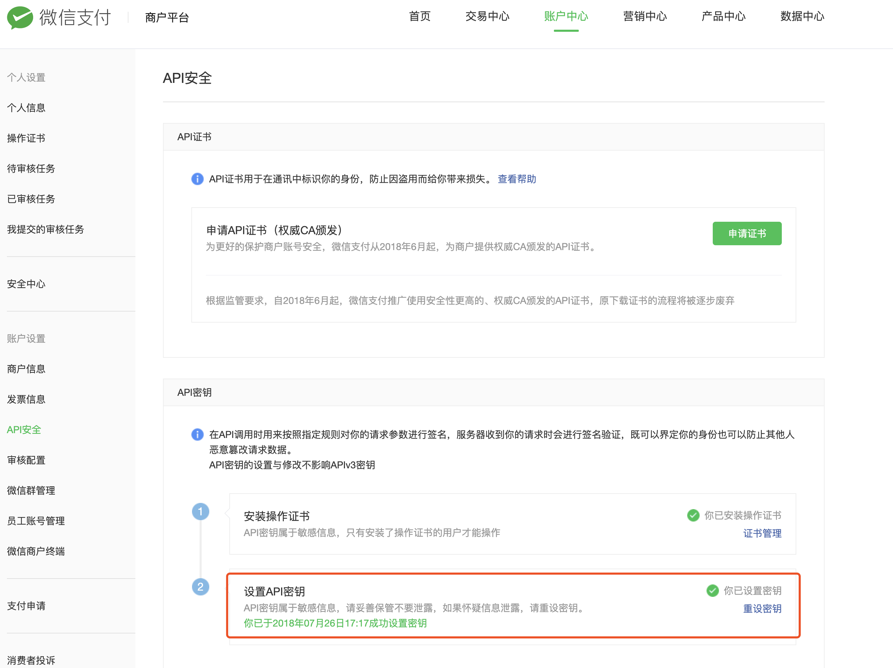Open 我提交的审核任务 in the sidebar
Screen dimensions: 893x668
pos(46,229)
